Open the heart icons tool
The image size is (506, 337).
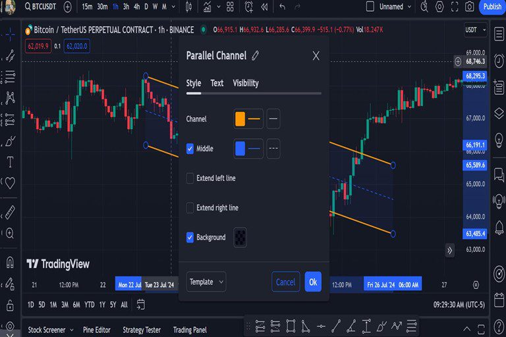pyautogui.click(x=10, y=183)
